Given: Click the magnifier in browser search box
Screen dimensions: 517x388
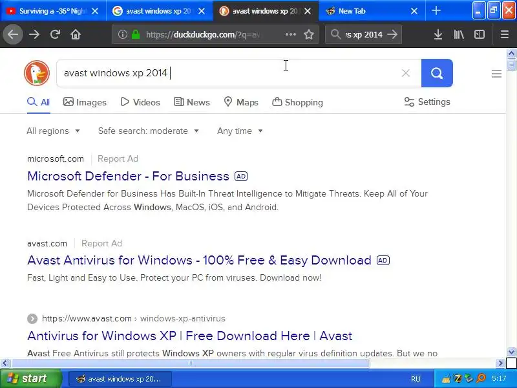Looking at the screenshot, I should 335,34.
